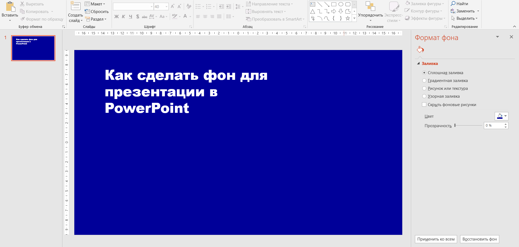Viewport: 519px width, 247px height.
Task: Click Применить ко всем button
Action: (436, 239)
